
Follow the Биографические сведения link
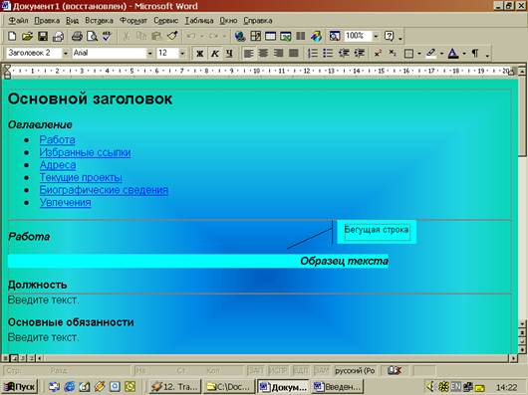pyautogui.click(x=104, y=190)
